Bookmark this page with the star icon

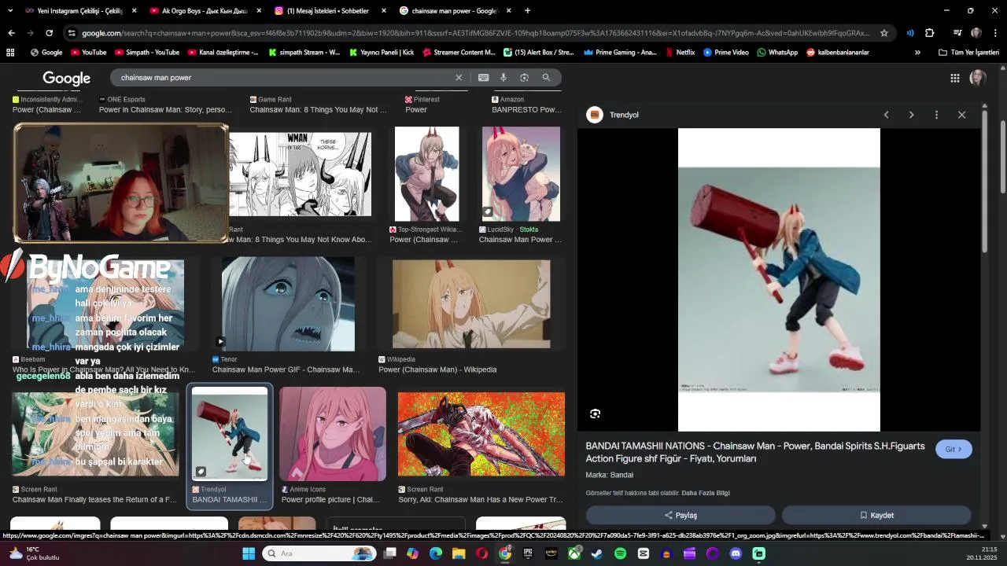tap(884, 33)
